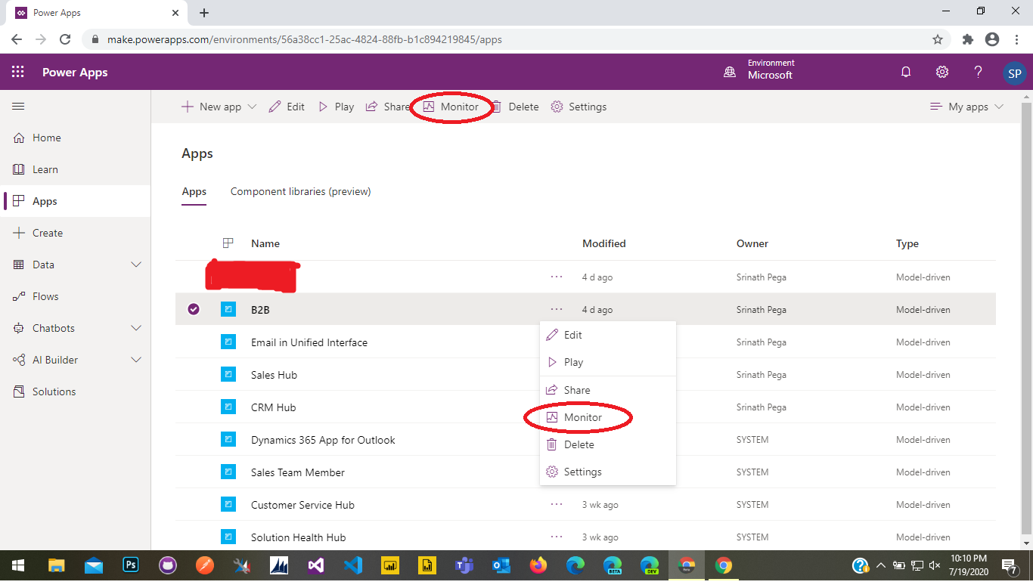This screenshot has height=588, width=1033.
Task: Click the ellipsis beside Customer Service Hub
Action: coord(557,505)
